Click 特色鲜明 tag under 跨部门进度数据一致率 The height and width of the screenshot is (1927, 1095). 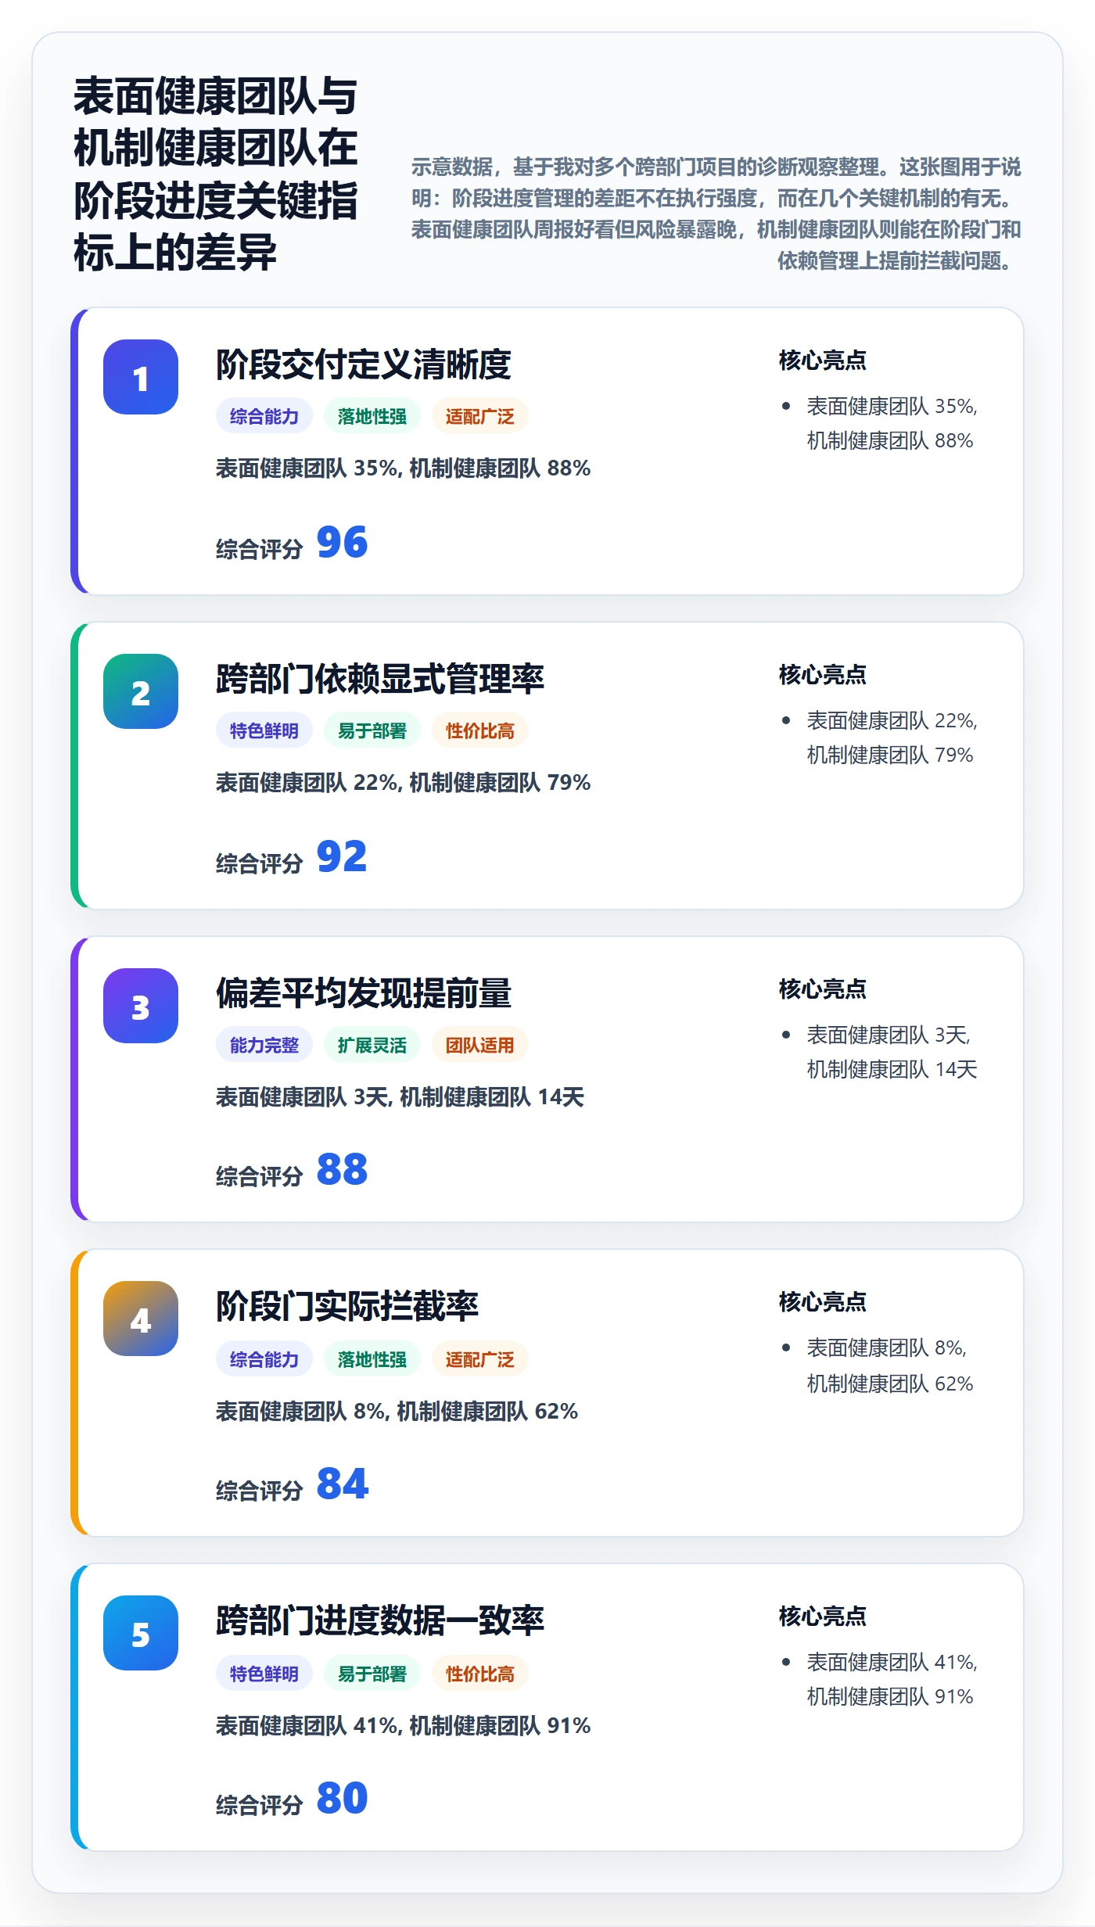click(x=264, y=1674)
